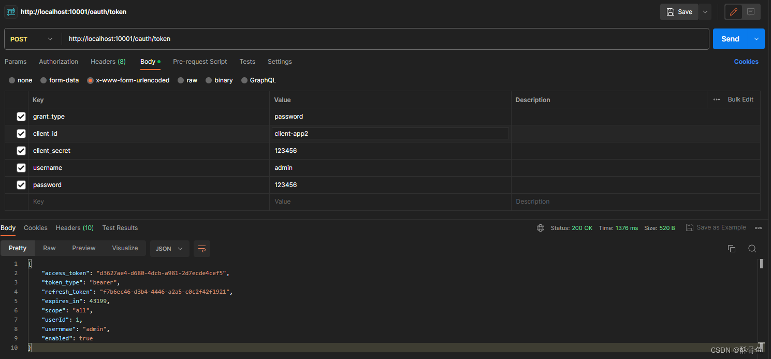This screenshot has height=359, width=771.
Task: Open the Params tab
Action: 16,62
